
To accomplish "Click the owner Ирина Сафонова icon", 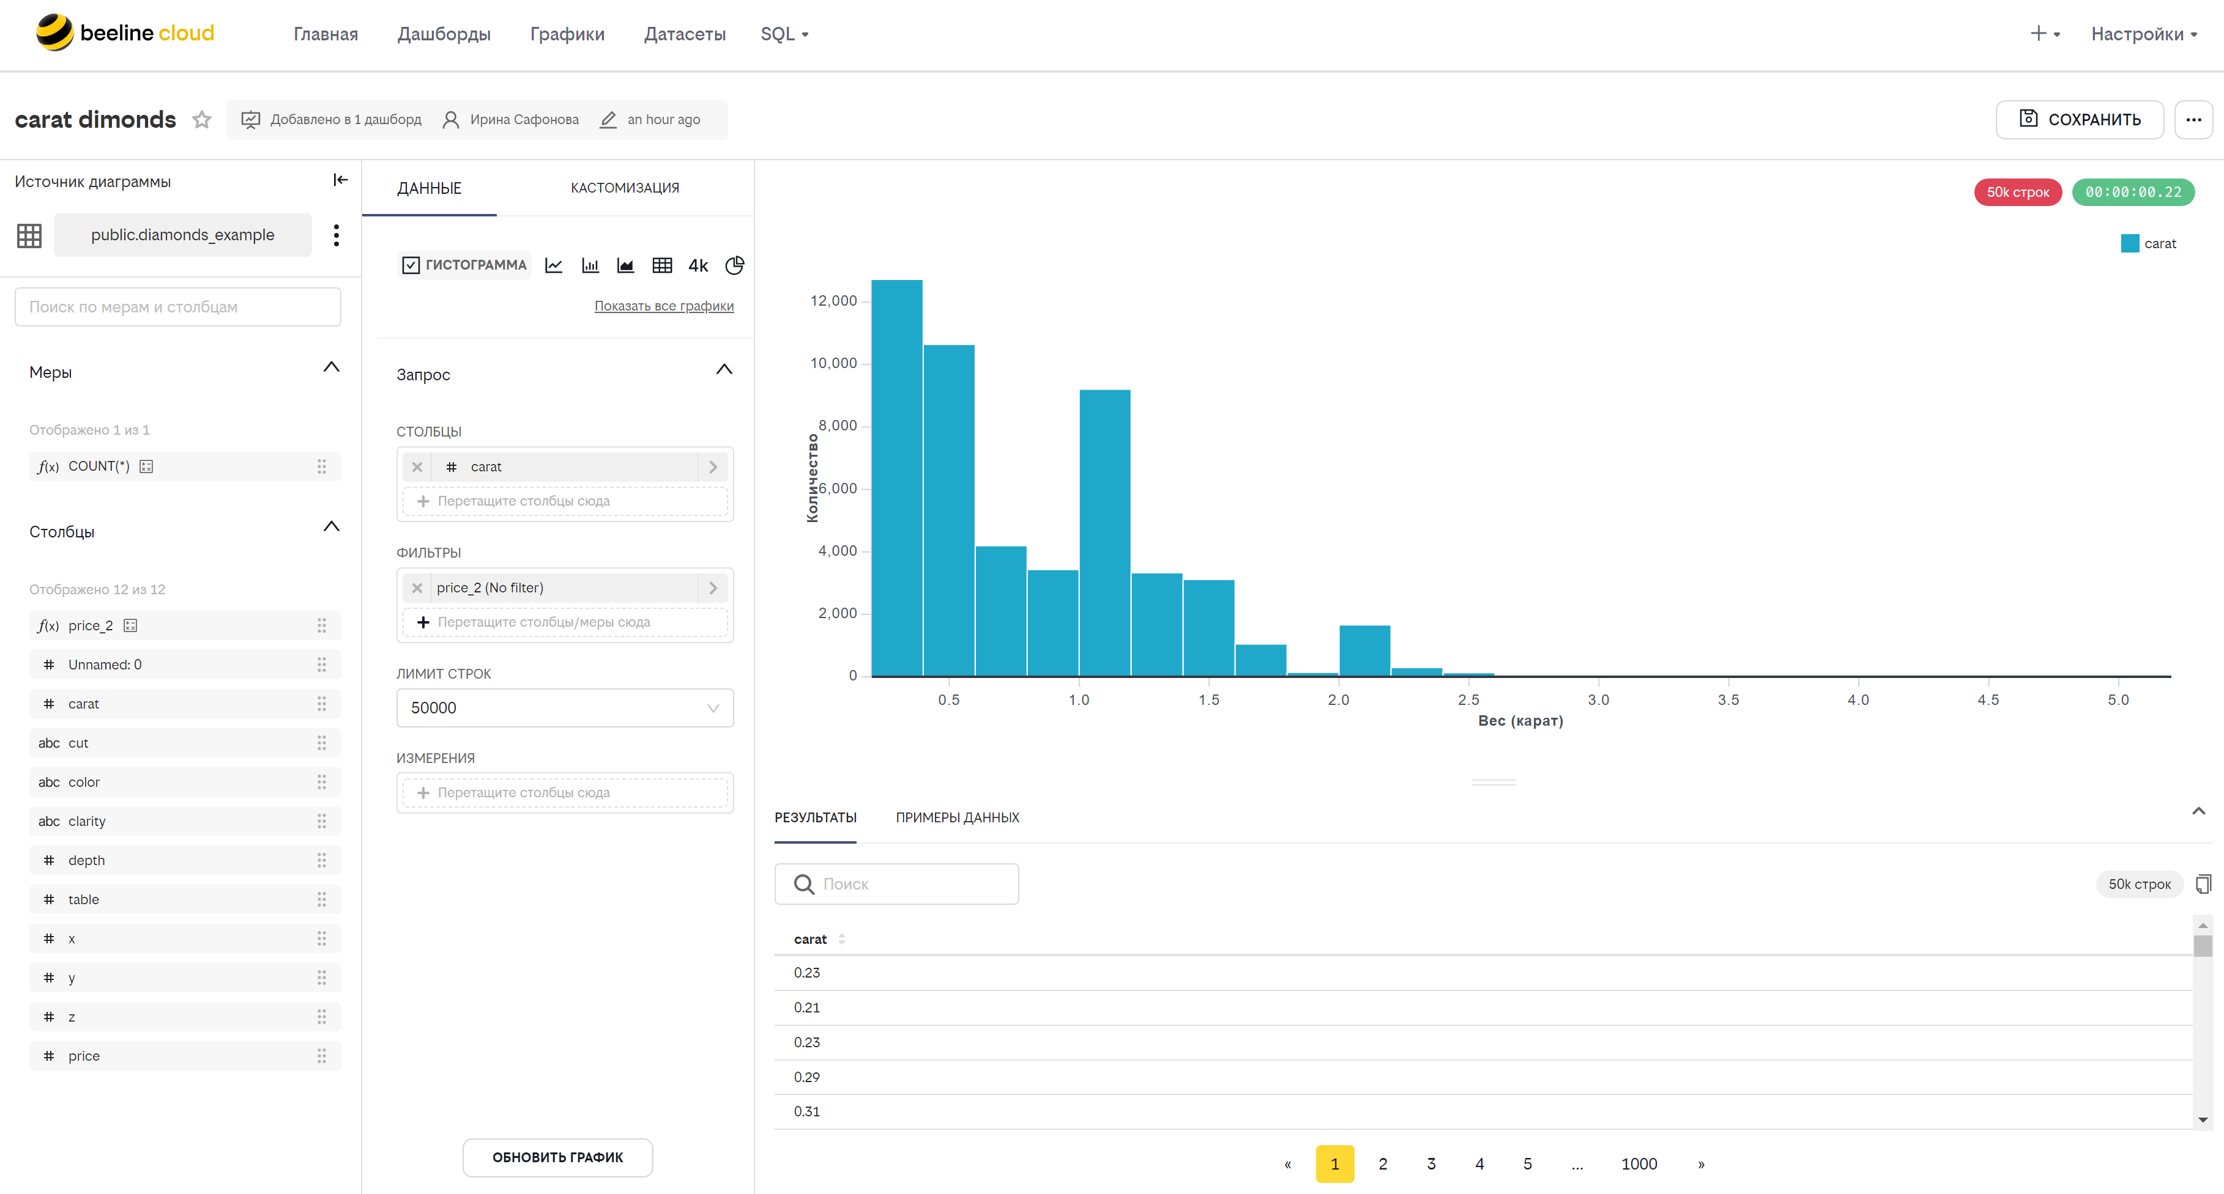I will tap(450, 119).
